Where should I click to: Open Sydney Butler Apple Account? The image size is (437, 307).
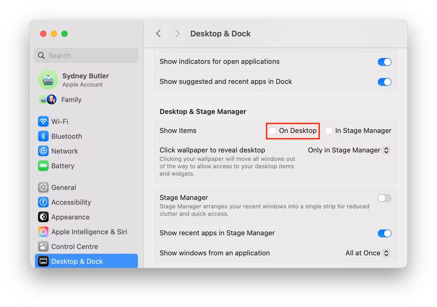85,80
